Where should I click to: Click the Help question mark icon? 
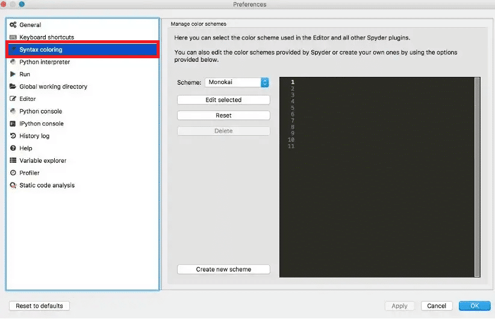point(13,148)
